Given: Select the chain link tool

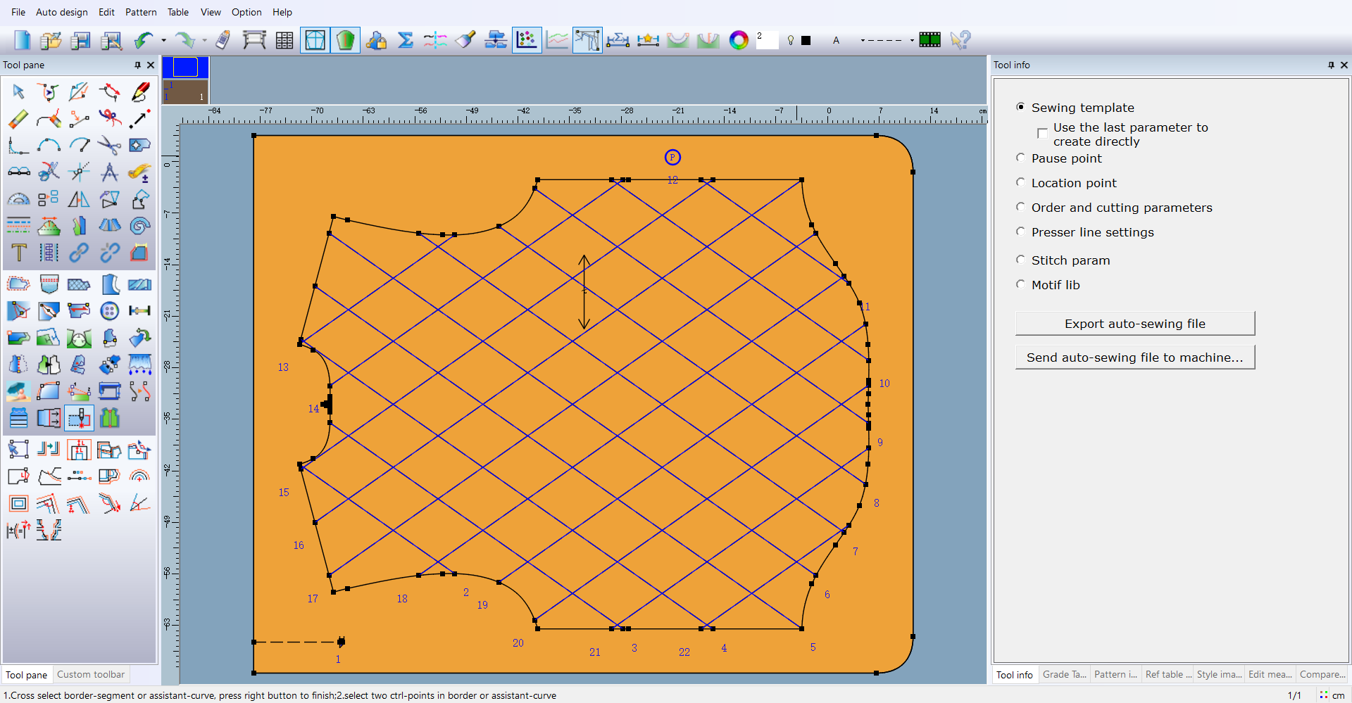Looking at the screenshot, I should pyautogui.click(x=79, y=252).
